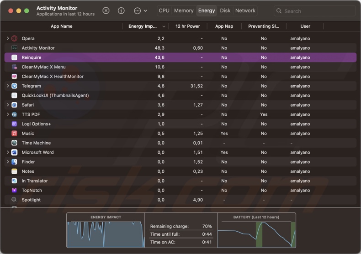Viewport: 361px width, 254px height.
Task: Switch to the Disk tab
Action: coord(225,10)
